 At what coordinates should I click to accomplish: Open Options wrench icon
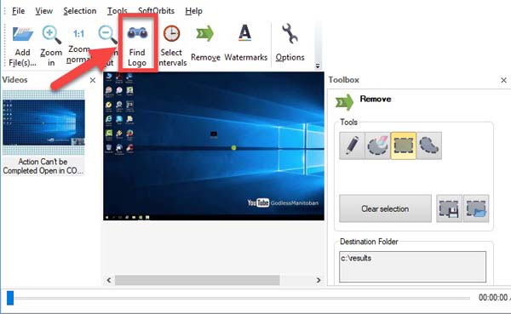pos(290,33)
